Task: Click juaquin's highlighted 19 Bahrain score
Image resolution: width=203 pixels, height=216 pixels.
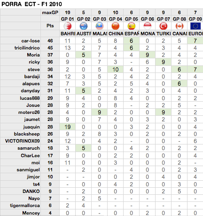Action: click(x=68, y=127)
